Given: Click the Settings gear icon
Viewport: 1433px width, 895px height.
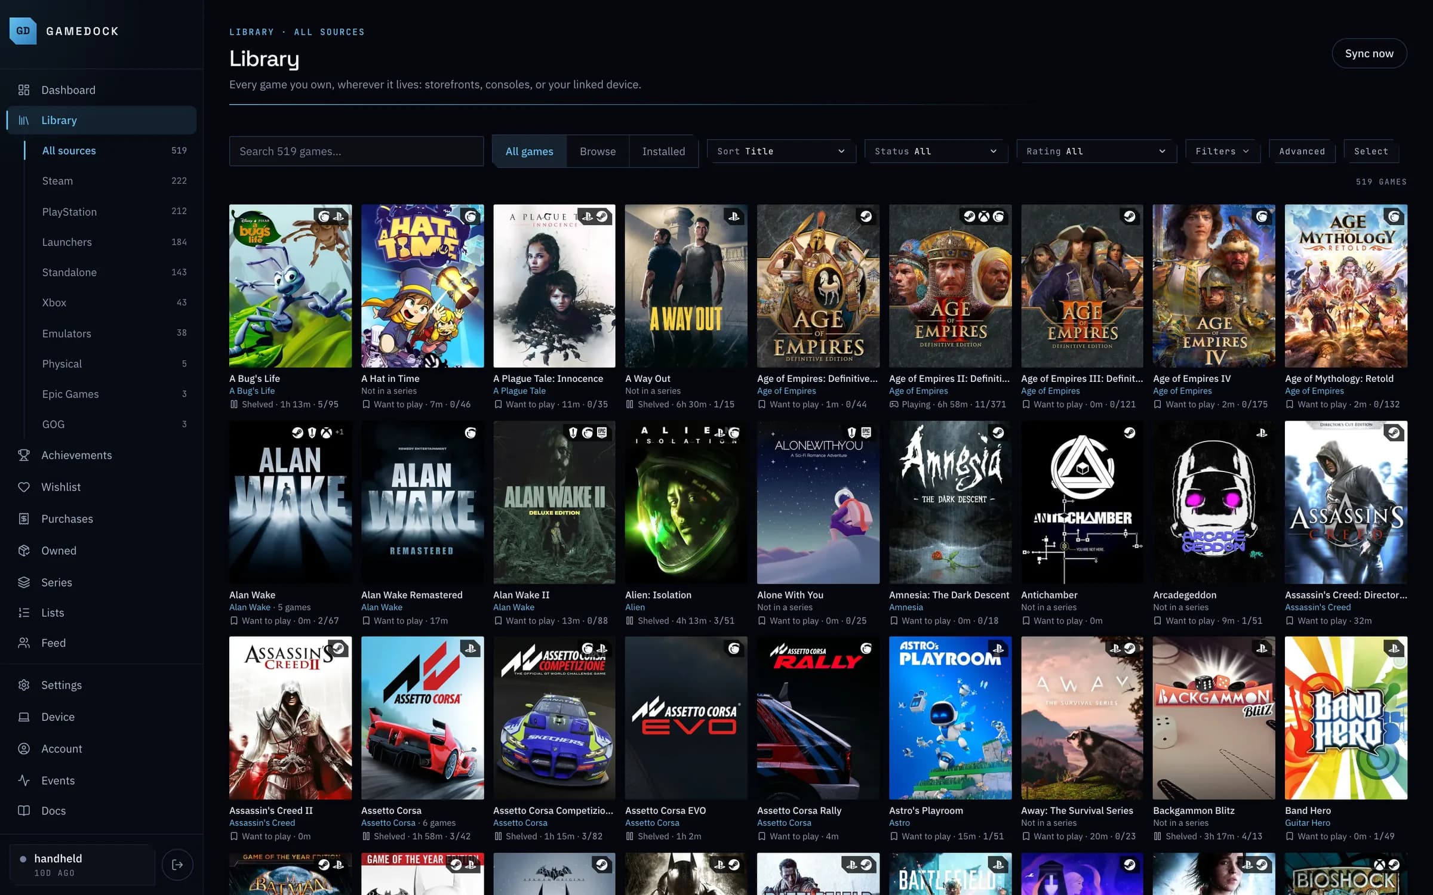Looking at the screenshot, I should click(x=24, y=685).
